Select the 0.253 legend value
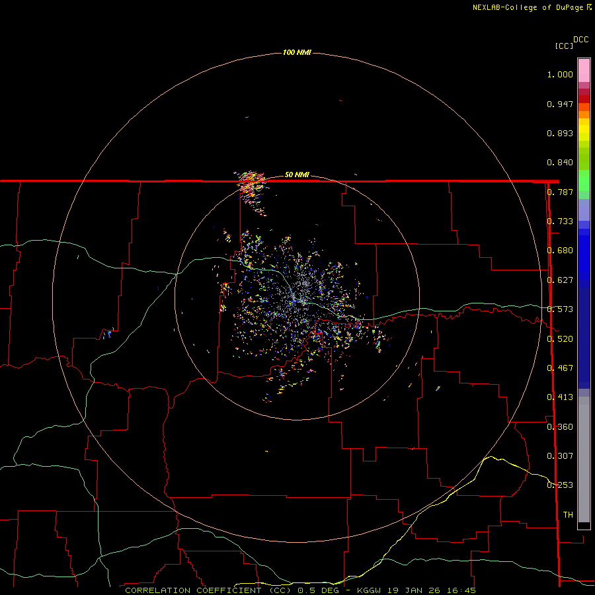 (x=560, y=485)
